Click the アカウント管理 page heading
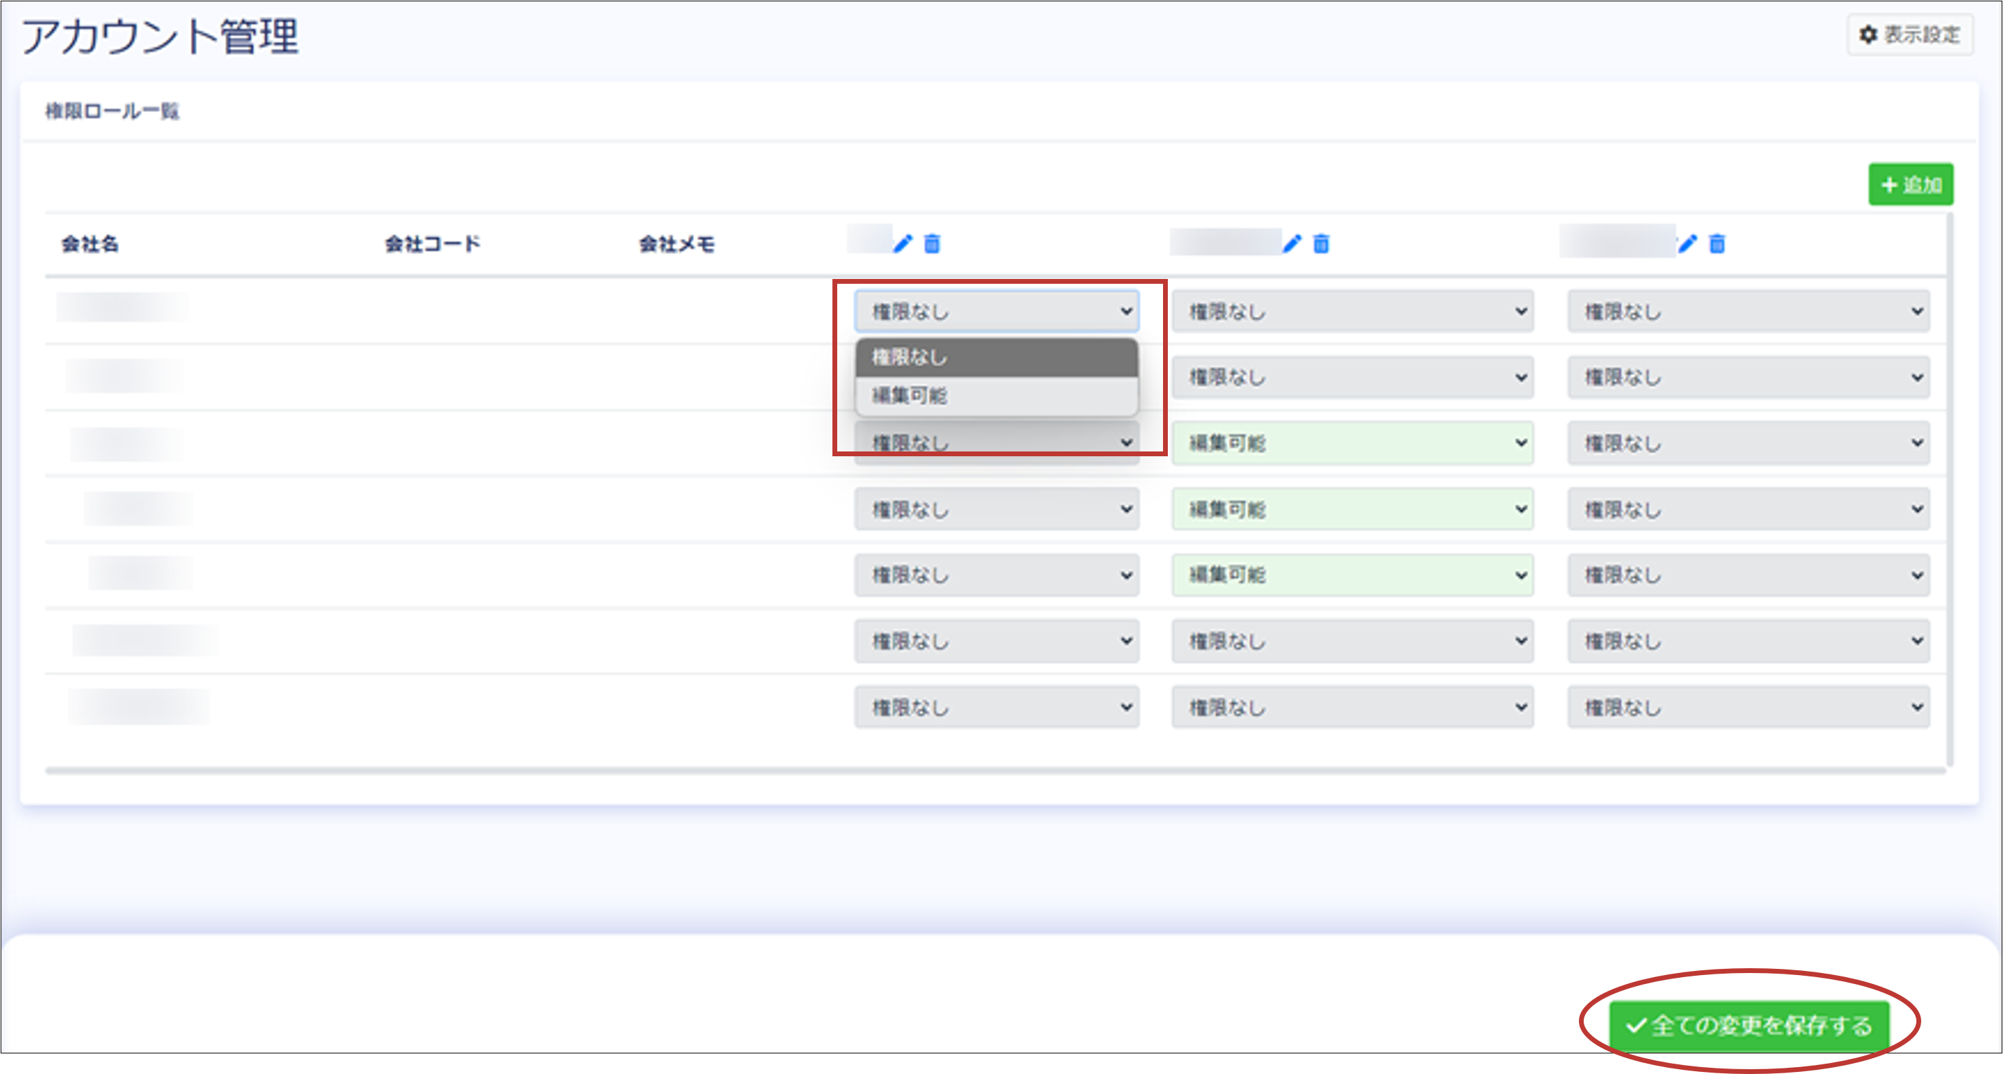Screen dimensions: 2003x1074 [x=159, y=36]
